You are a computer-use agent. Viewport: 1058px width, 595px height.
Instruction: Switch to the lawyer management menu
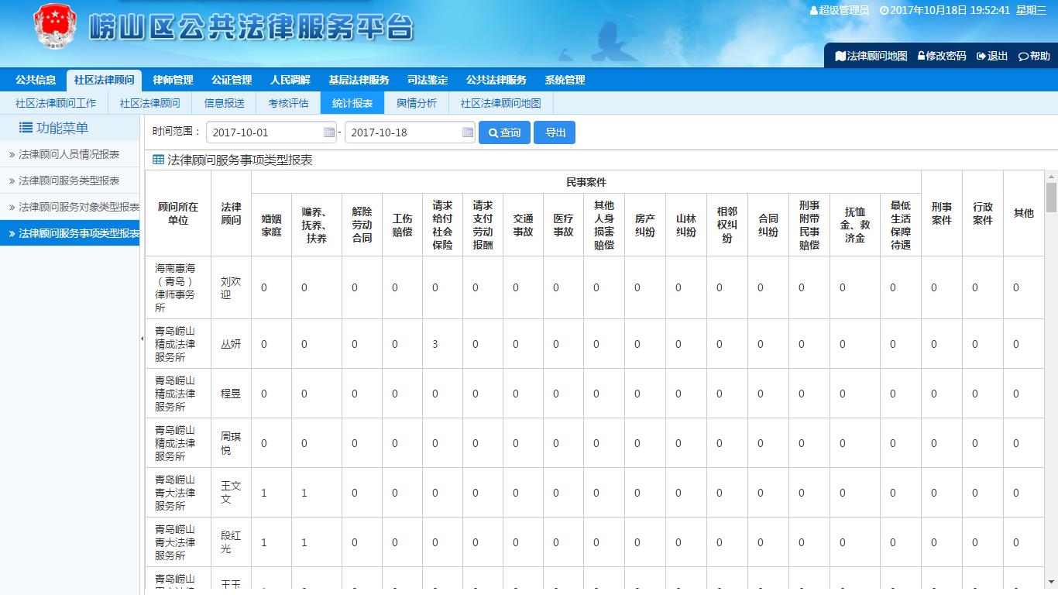173,80
